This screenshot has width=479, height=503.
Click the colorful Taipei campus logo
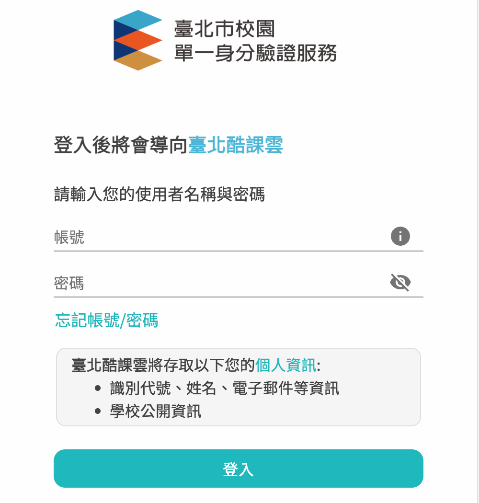tap(138, 40)
